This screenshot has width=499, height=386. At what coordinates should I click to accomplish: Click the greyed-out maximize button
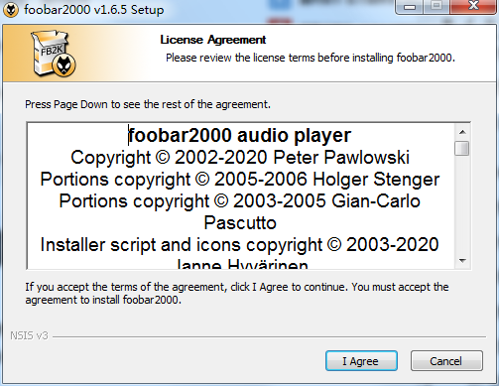[437, 6]
